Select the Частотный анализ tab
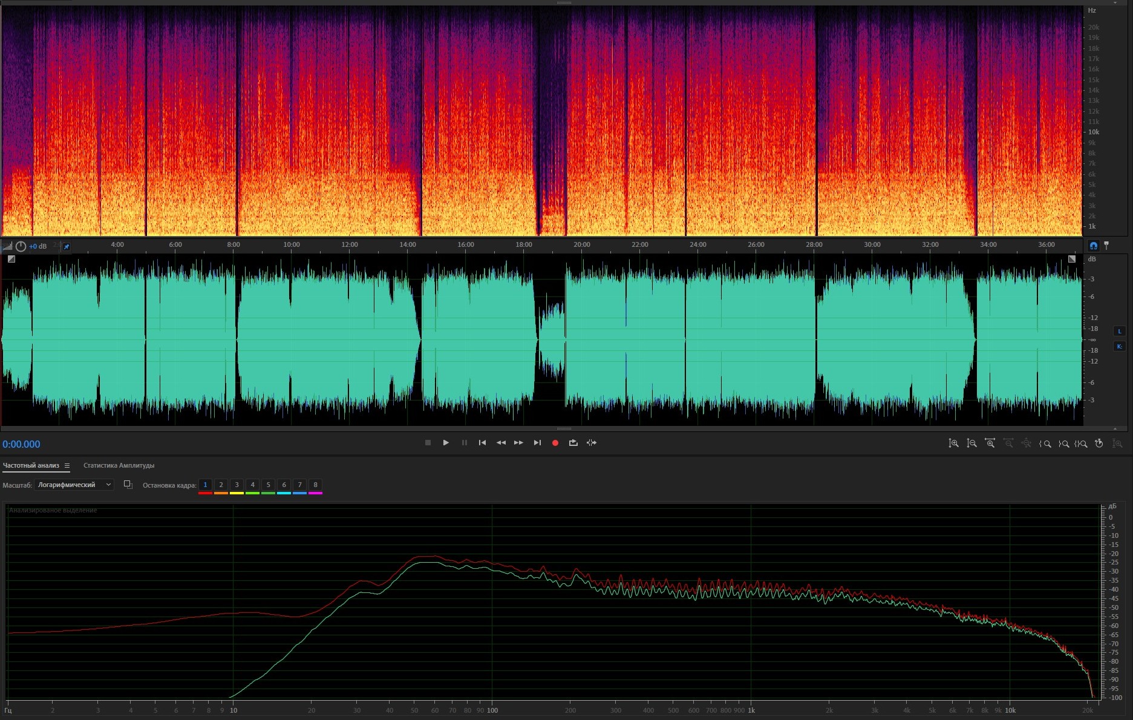 point(31,466)
